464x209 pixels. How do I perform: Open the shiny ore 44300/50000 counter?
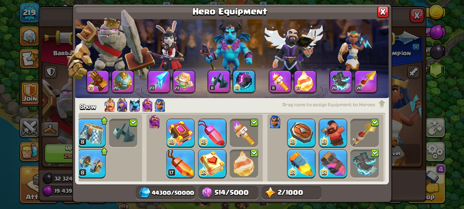pyautogui.click(x=166, y=193)
